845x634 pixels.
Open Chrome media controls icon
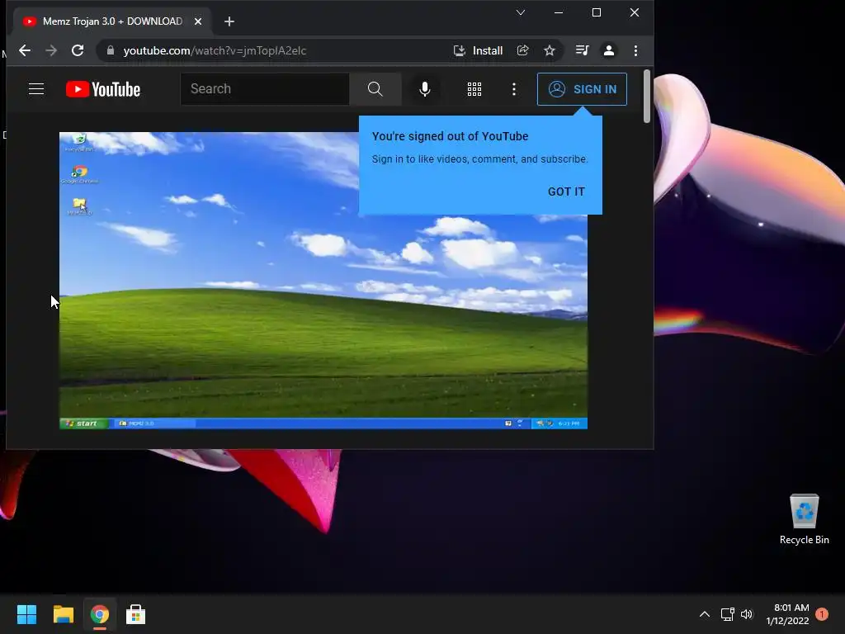[582, 50]
